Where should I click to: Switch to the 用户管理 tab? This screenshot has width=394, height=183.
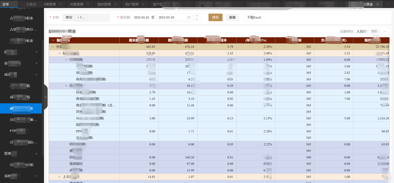tap(131, 4)
